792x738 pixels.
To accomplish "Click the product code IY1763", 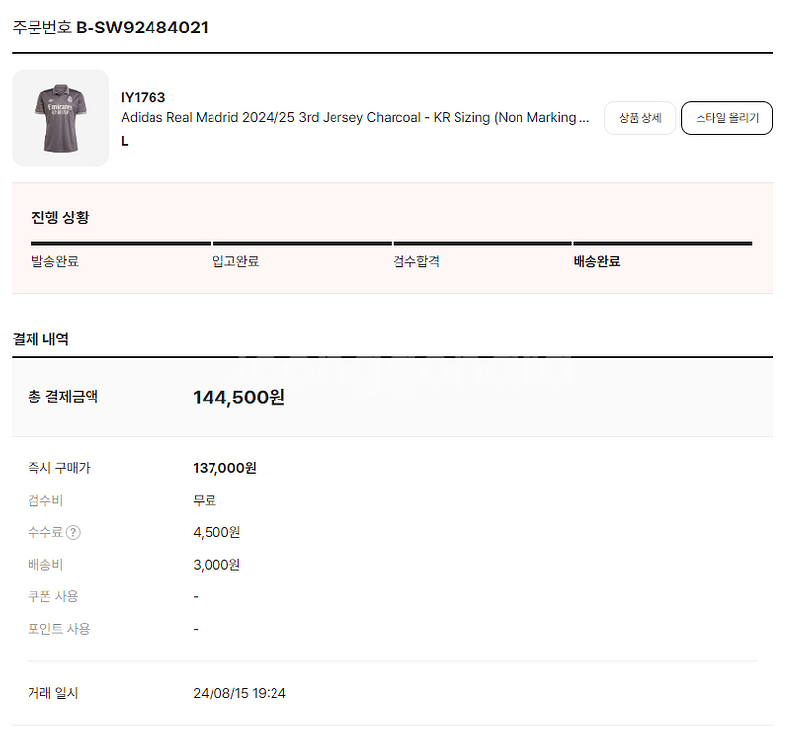I will [143, 97].
